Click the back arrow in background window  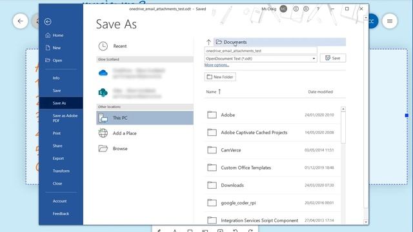(20, 21)
